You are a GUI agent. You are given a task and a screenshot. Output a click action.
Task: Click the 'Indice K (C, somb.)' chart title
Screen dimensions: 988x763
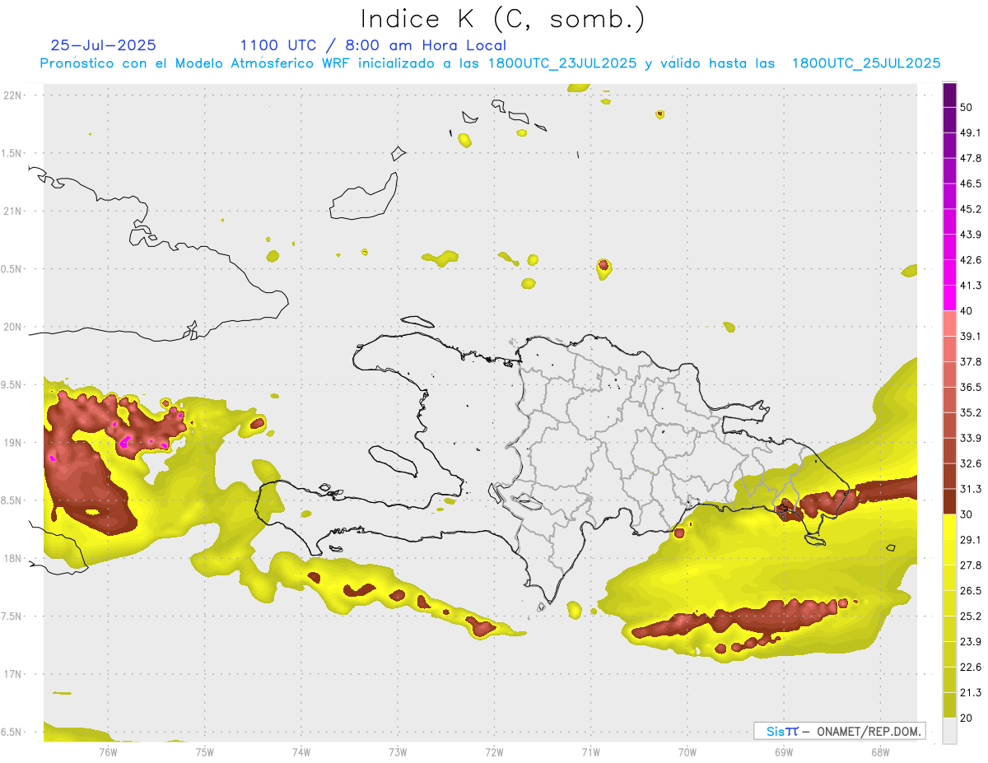click(x=503, y=18)
